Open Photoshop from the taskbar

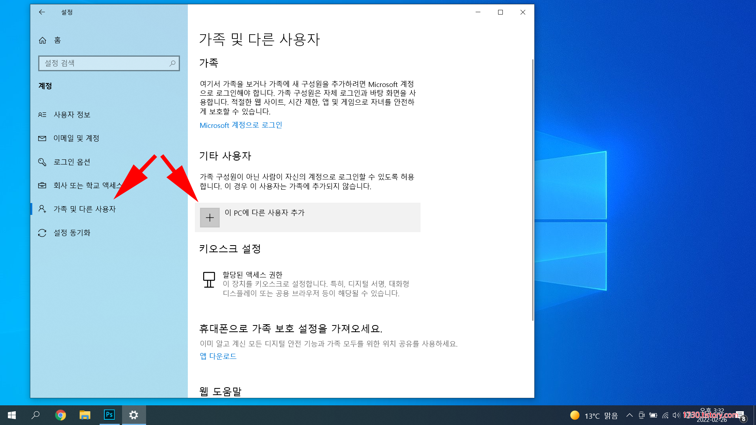[x=109, y=415]
